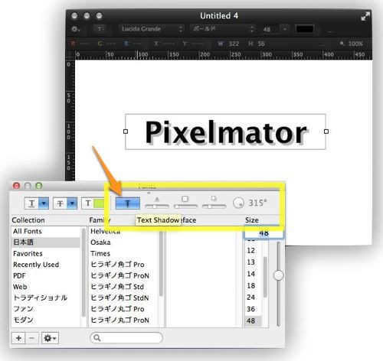Click the zoom magnifier icon beside 100%

[x=342, y=44]
